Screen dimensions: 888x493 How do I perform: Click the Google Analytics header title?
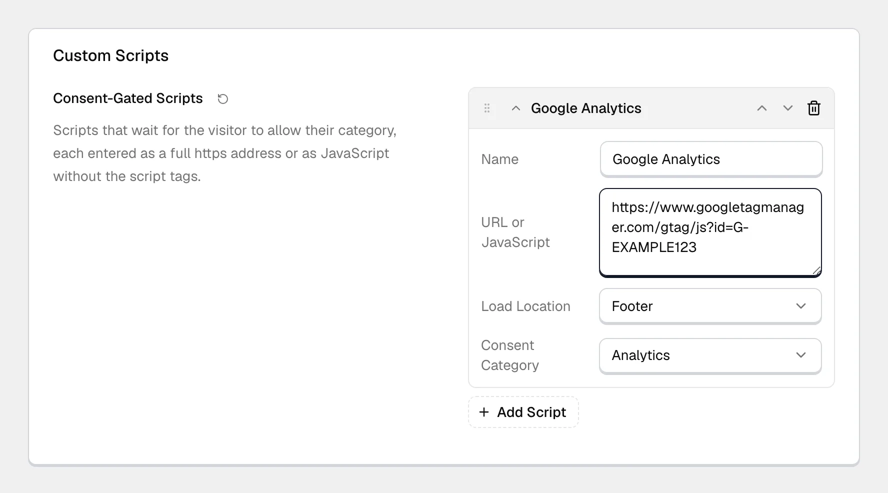pyautogui.click(x=586, y=108)
